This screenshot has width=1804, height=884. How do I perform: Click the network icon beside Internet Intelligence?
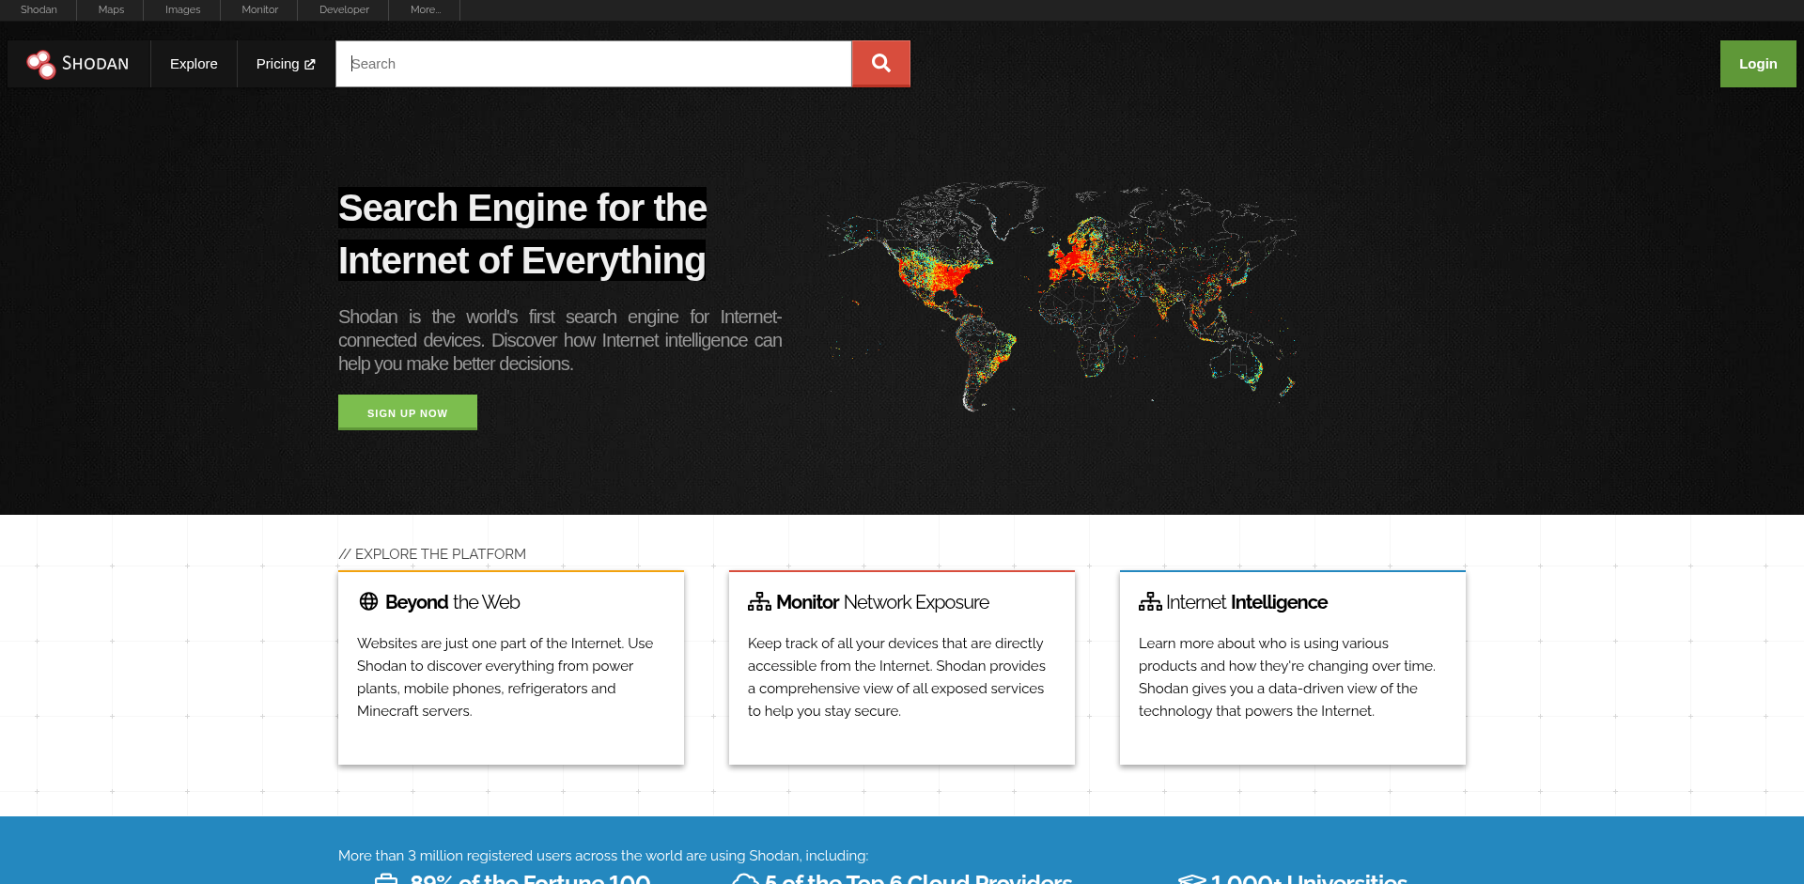tap(1150, 602)
